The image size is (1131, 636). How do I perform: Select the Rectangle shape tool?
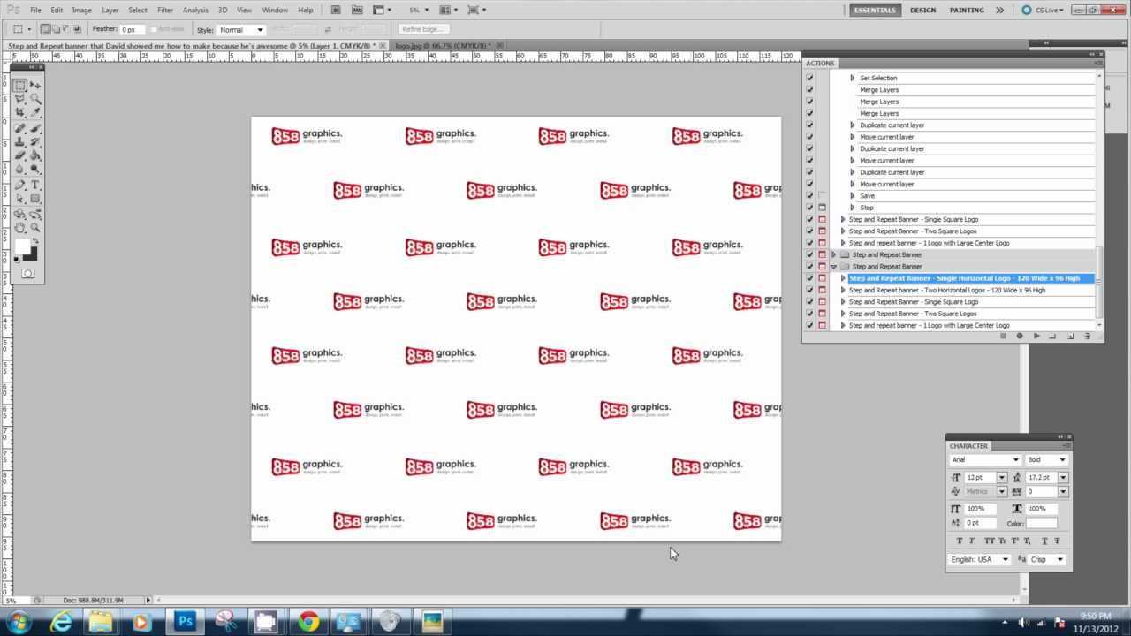coord(35,198)
